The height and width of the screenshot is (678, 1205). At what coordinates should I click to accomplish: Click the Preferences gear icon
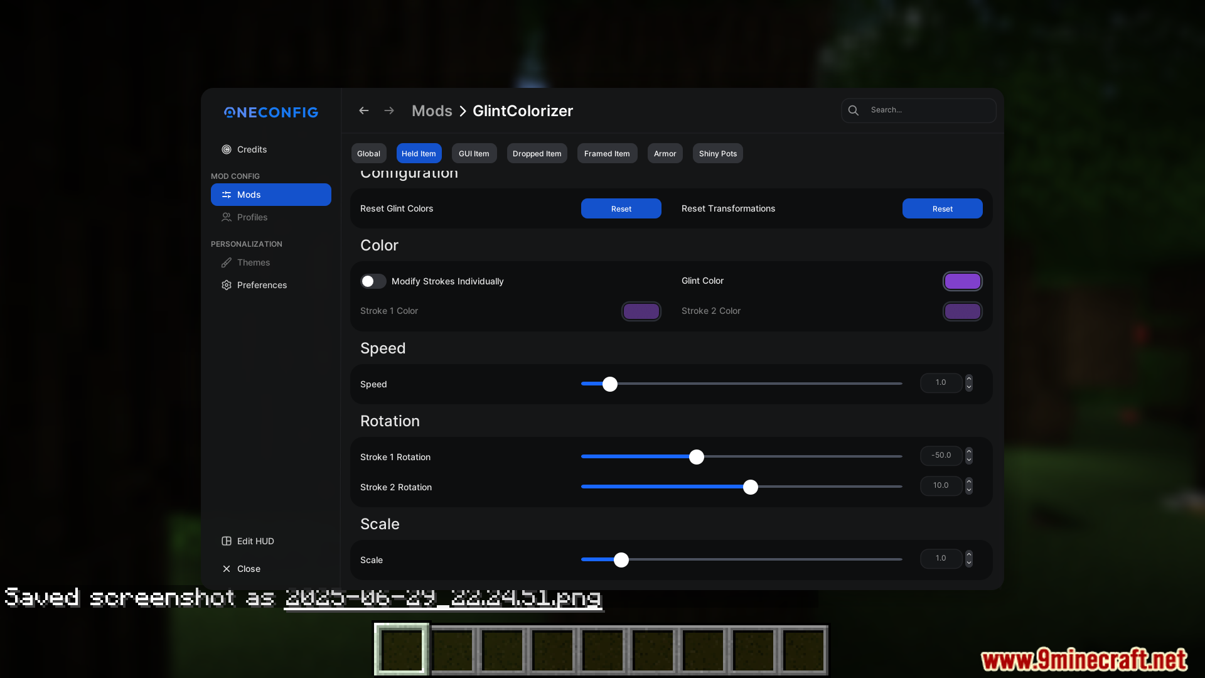227,285
